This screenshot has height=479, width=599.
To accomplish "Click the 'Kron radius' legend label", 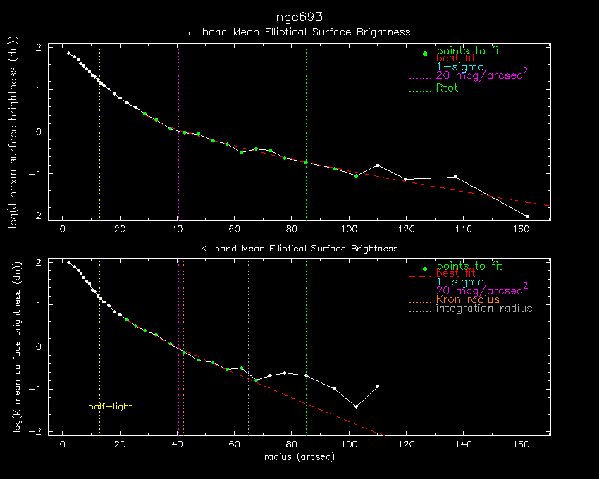I will click(x=468, y=299).
